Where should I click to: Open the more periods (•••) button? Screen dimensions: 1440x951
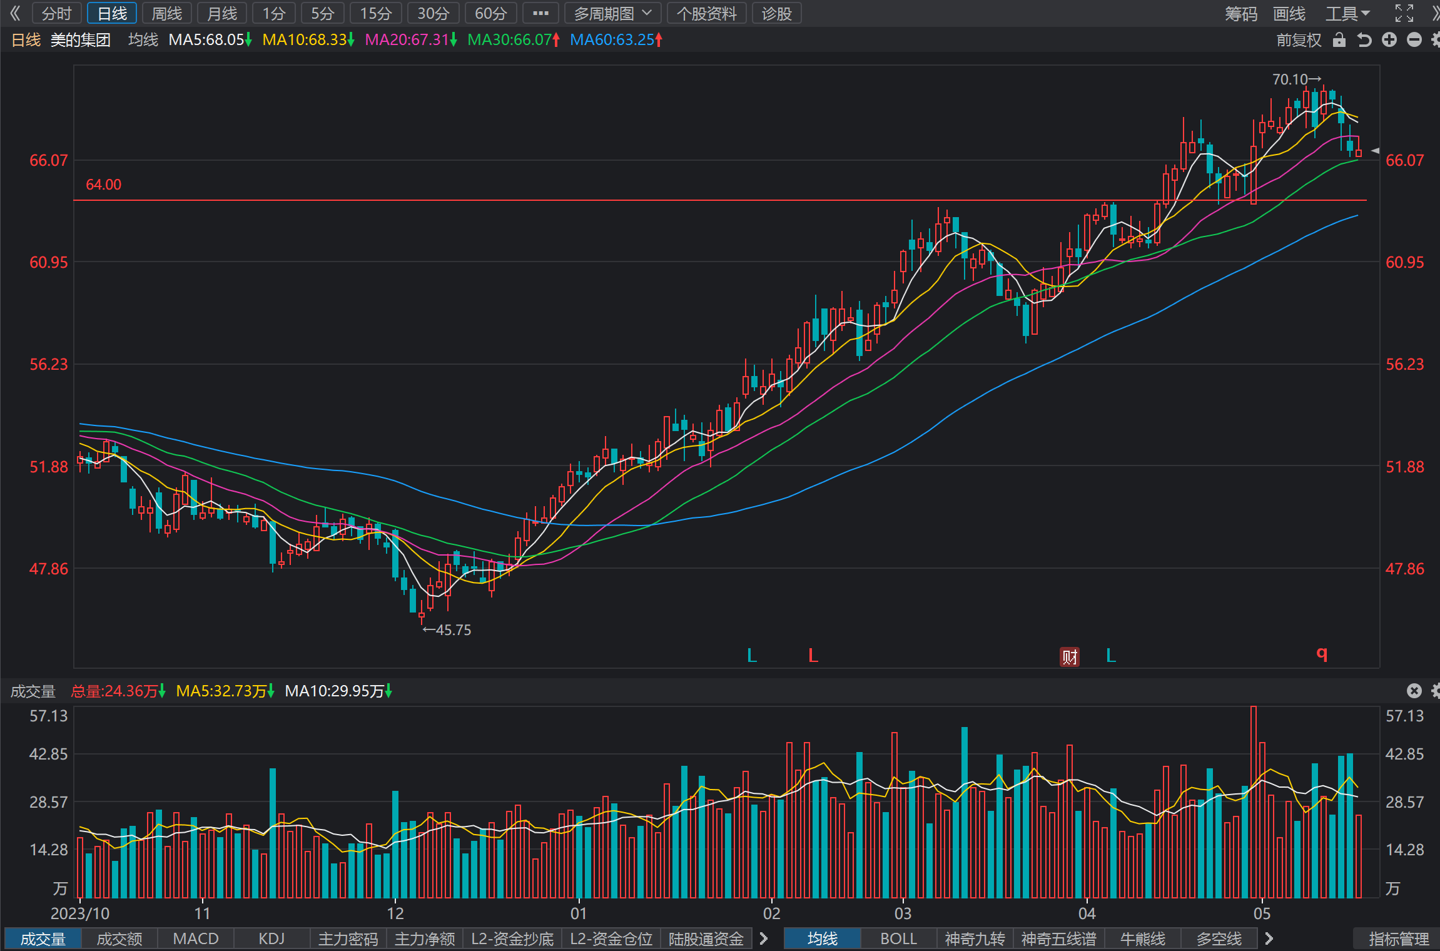tap(540, 13)
